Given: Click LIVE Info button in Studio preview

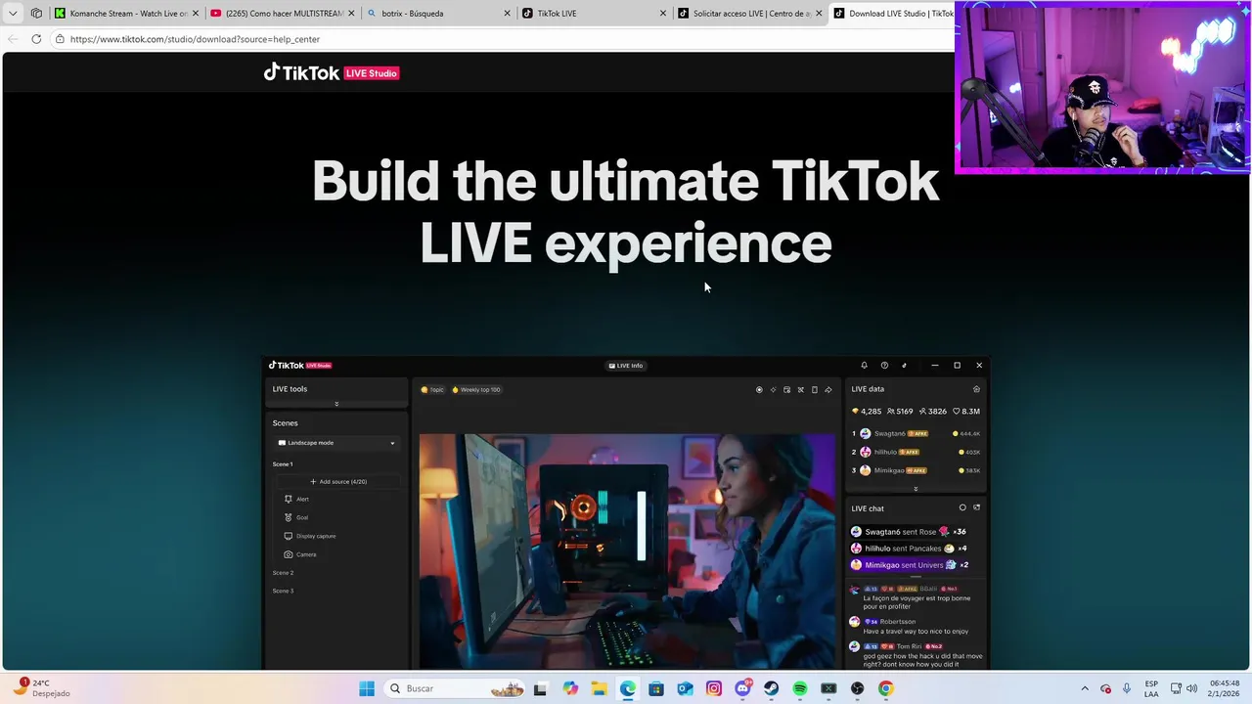Looking at the screenshot, I should point(626,366).
